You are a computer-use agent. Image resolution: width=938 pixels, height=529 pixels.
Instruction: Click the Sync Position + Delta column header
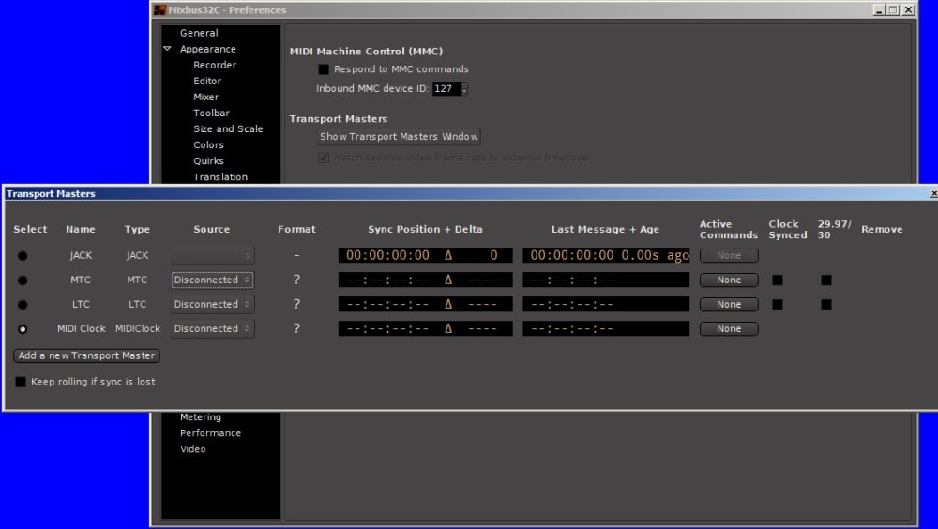425,229
